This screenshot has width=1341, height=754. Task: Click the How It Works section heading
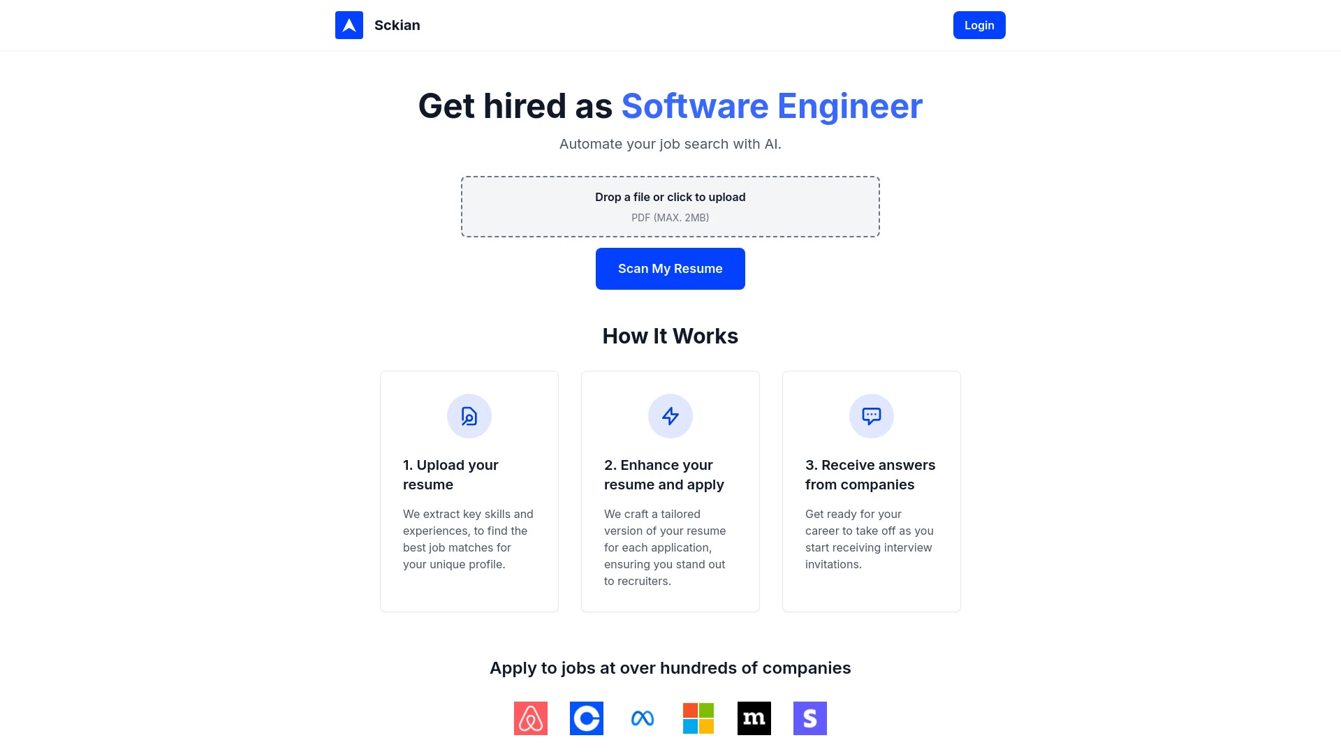coord(670,335)
